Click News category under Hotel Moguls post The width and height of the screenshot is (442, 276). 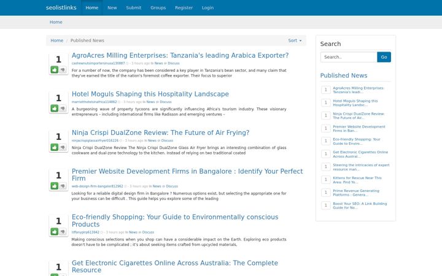tap(150, 102)
